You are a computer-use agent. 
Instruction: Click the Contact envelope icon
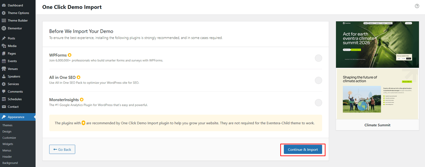[x=4, y=107]
